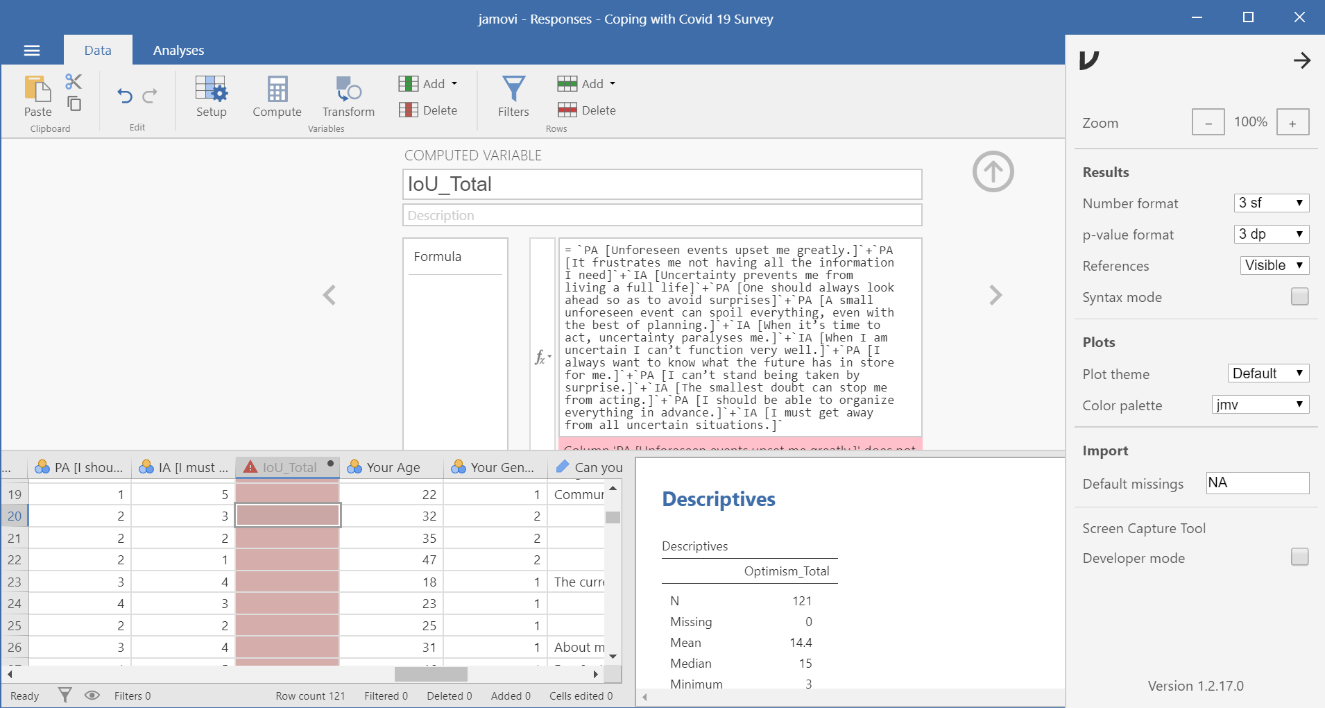This screenshot has height=708, width=1325.
Task: Go to previous variable with left chevron
Action: pos(330,295)
